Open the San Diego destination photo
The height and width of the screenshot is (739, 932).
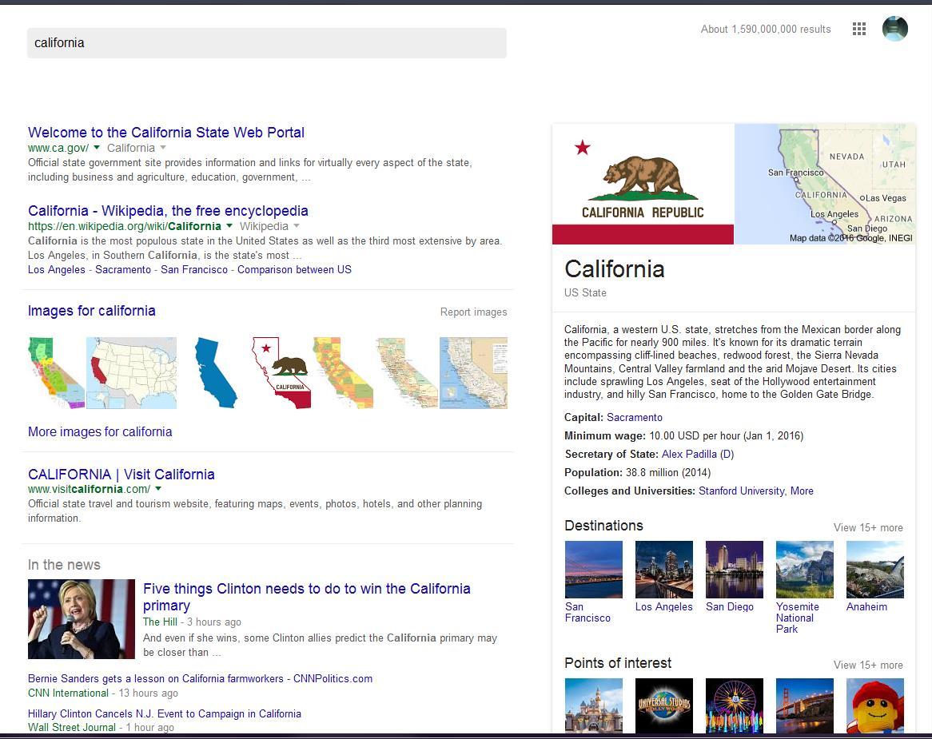(735, 569)
